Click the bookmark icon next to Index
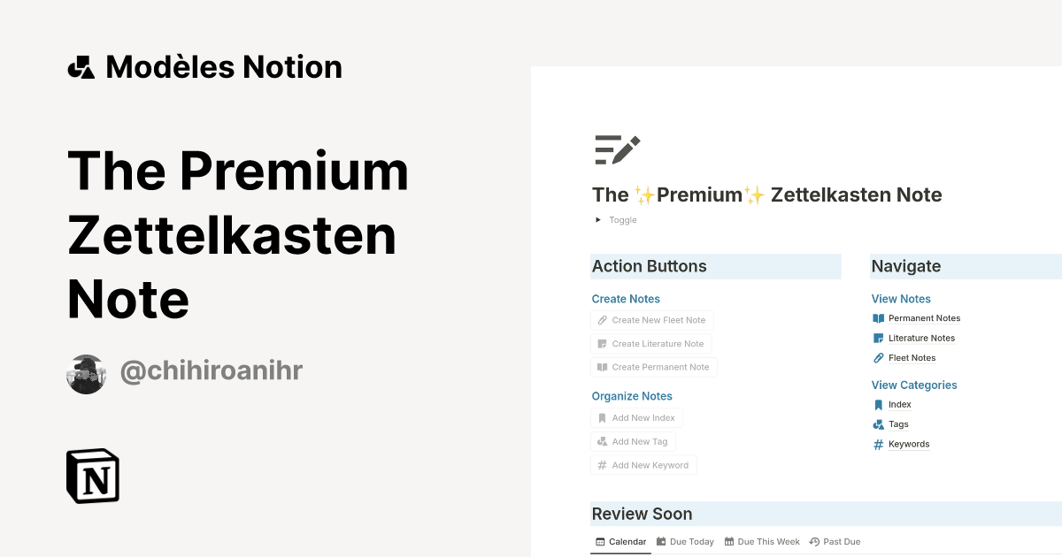Viewport: 1062px width, 557px height. point(877,404)
